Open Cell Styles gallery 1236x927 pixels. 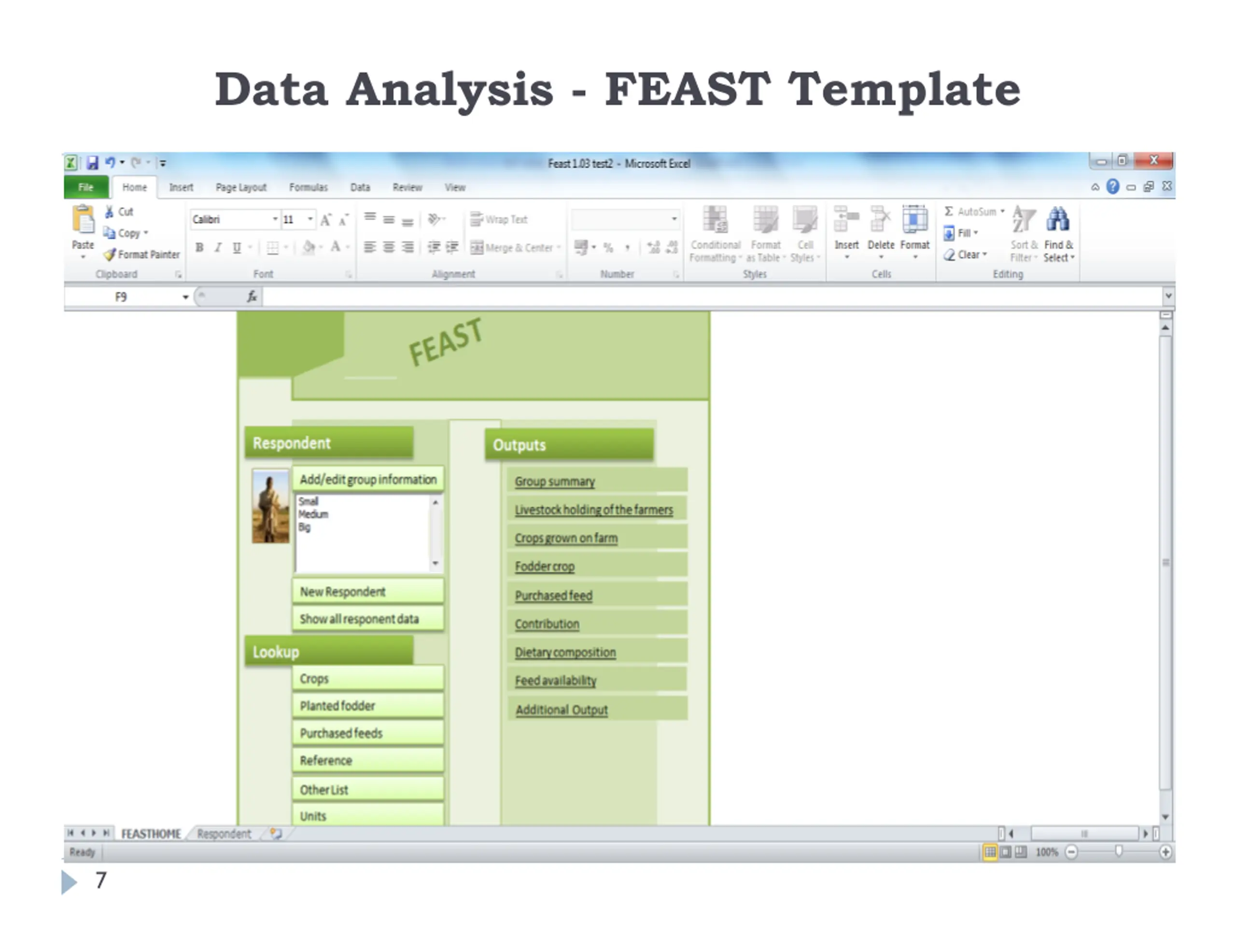coord(805,234)
